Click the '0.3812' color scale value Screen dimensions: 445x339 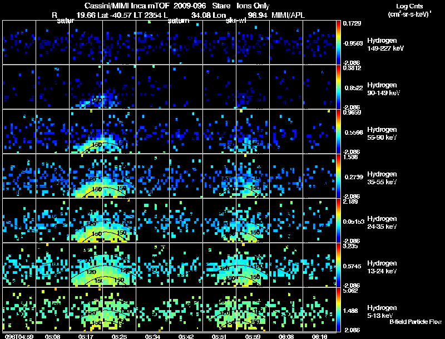352,68
